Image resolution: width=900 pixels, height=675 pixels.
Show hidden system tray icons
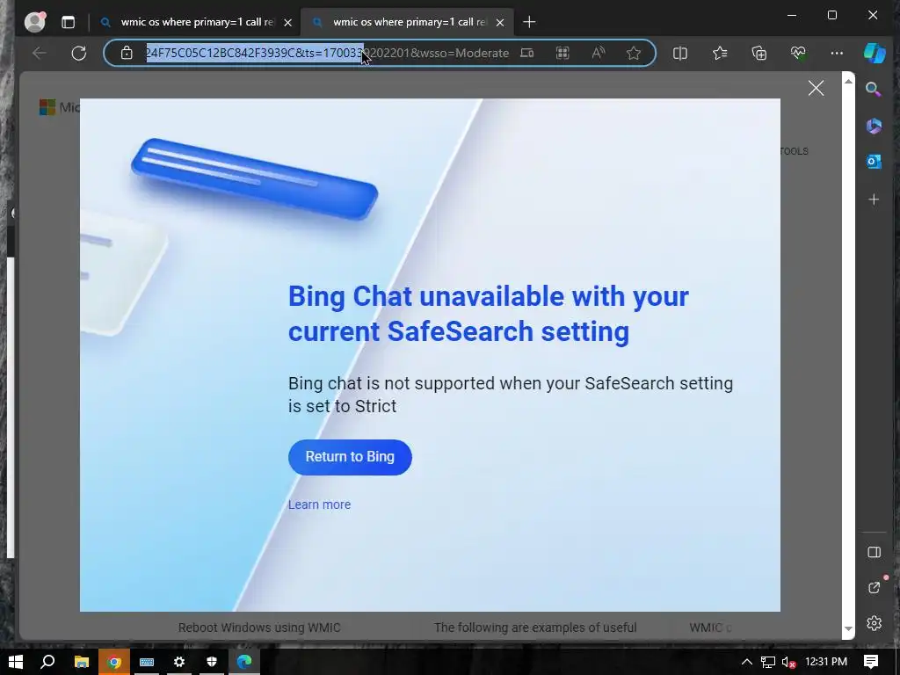[x=747, y=662]
